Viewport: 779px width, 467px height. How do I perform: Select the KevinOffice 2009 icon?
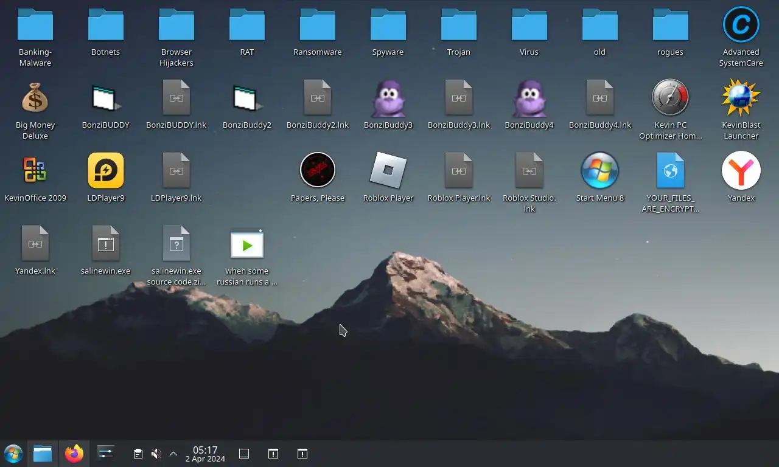click(x=35, y=171)
